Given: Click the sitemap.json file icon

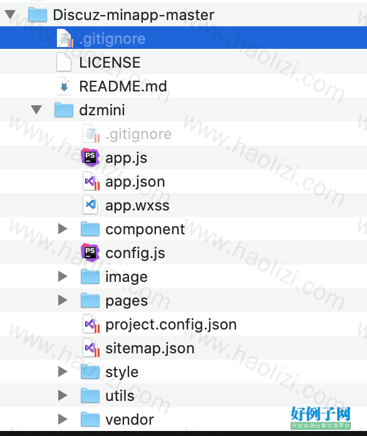Looking at the screenshot, I should pos(91,348).
